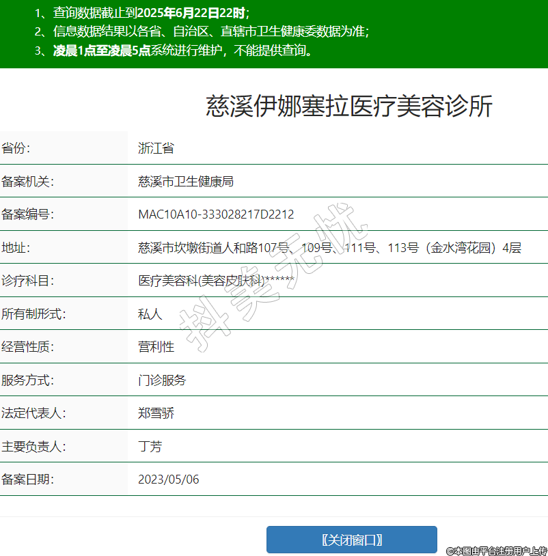Select the legal representative name 郑雪骄
548x556 pixels.
click(156, 413)
